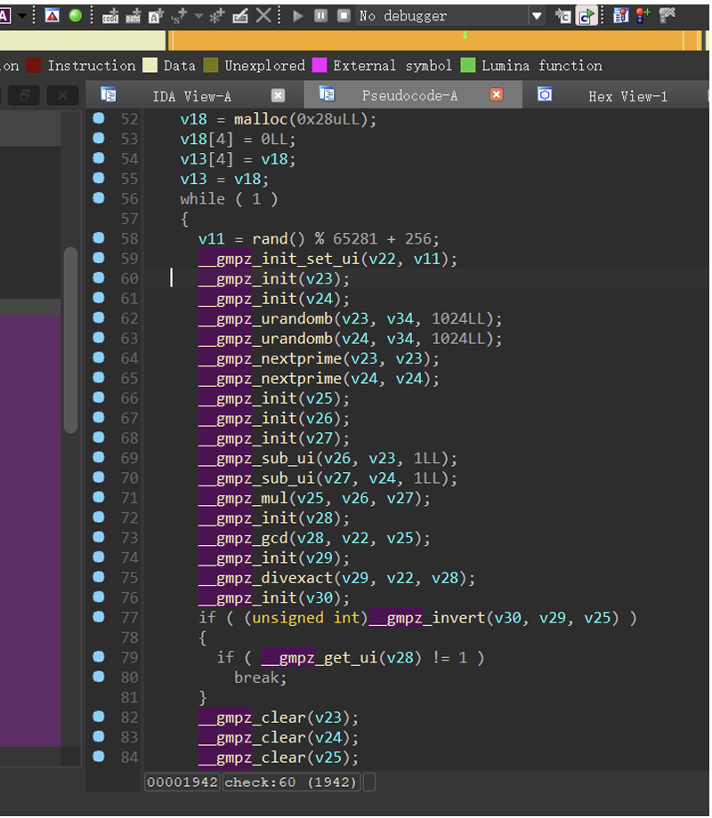Screen dimensions: 712x818
Task: Toggle breakpoint dot on line 64
Action: pos(99,357)
